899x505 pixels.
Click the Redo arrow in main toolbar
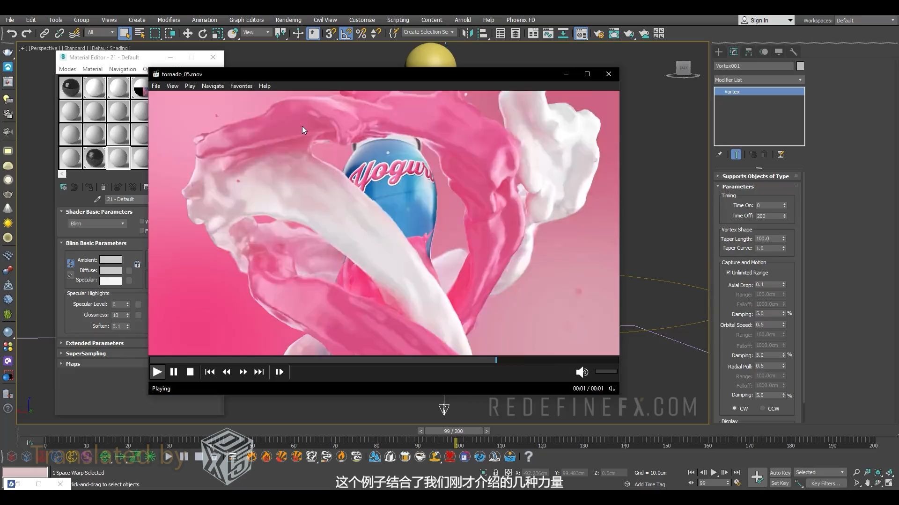[27, 33]
